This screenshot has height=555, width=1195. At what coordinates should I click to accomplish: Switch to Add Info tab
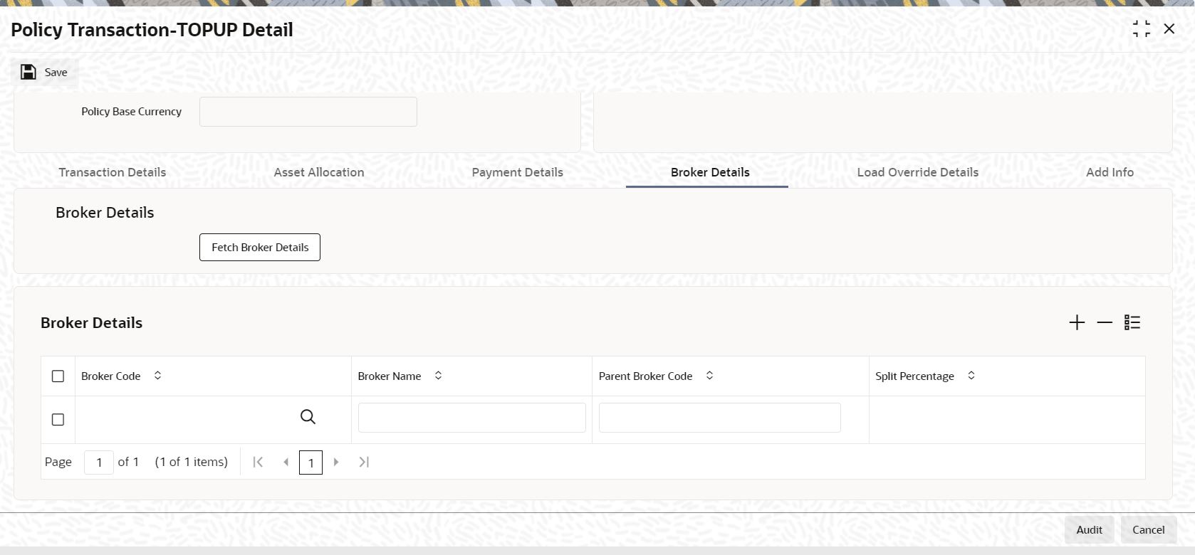[1110, 172]
